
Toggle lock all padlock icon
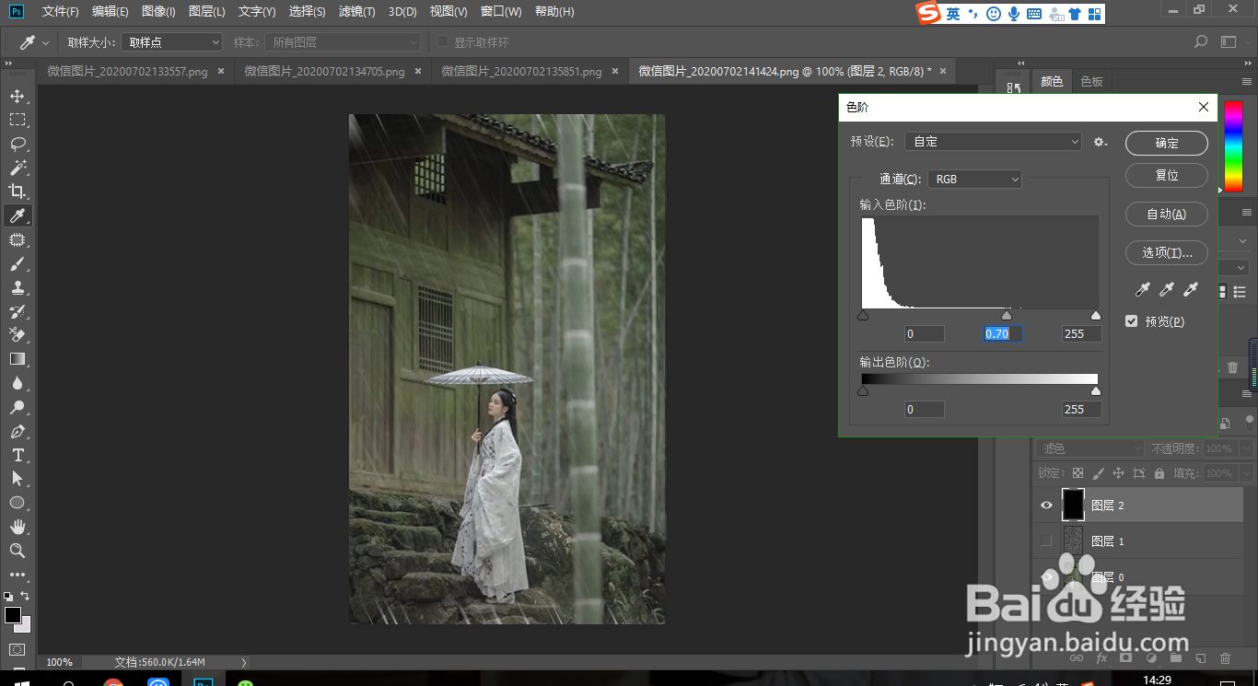[x=1159, y=473]
